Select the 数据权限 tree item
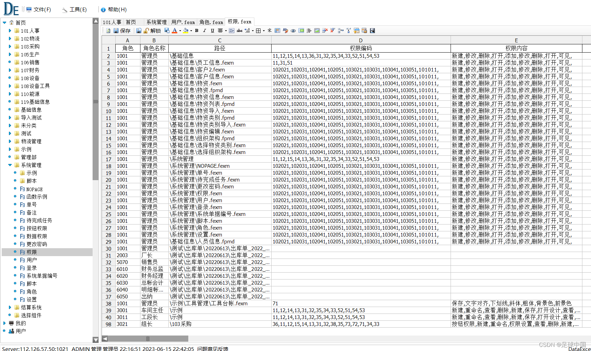The width and height of the screenshot is (591, 351). pyautogui.click(x=37, y=236)
